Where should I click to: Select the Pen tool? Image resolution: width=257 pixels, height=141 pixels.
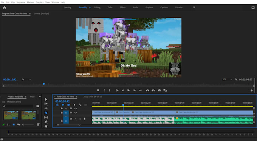[46, 122]
